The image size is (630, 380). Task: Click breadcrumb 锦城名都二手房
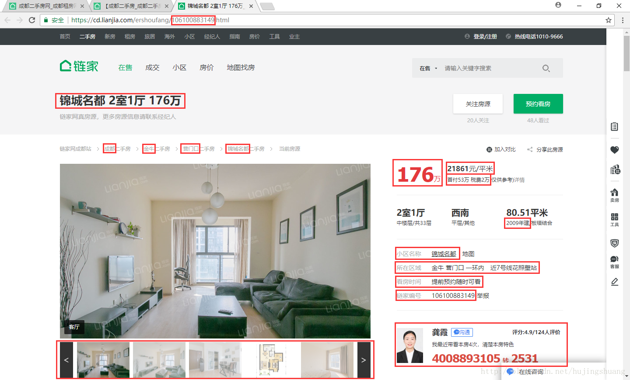246,149
